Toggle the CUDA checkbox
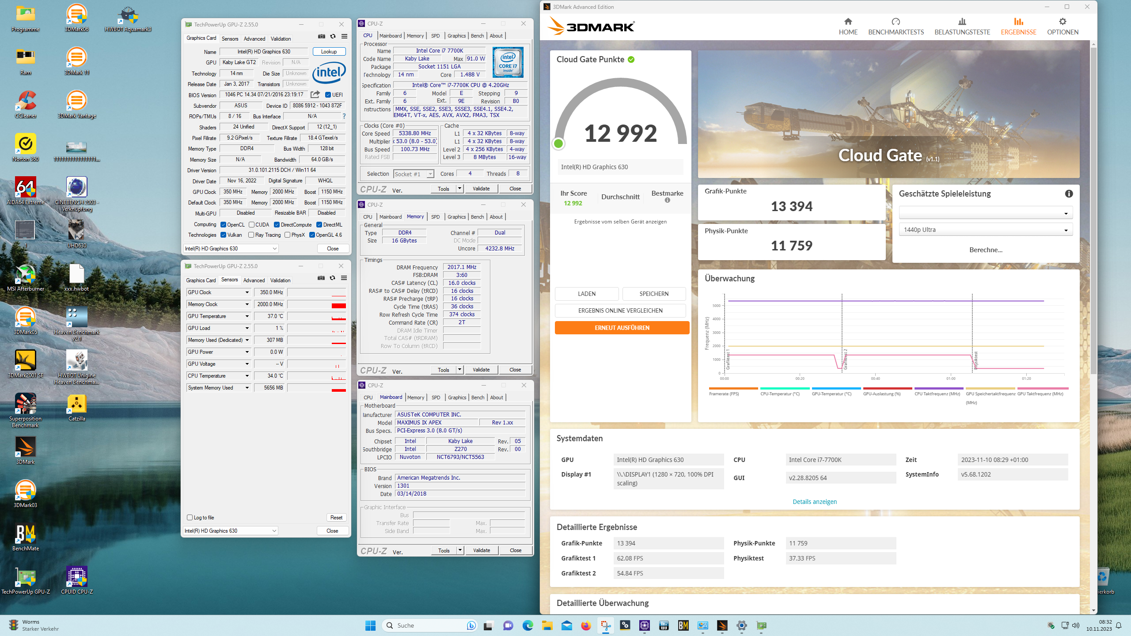The height and width of the screenshot is (636, 1131). tap(251, 225)
